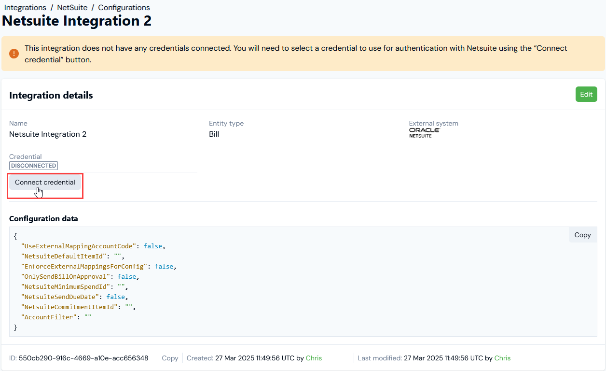Open the Integrations breadcrumb link
606x371 pixels.
click(25, 8)
